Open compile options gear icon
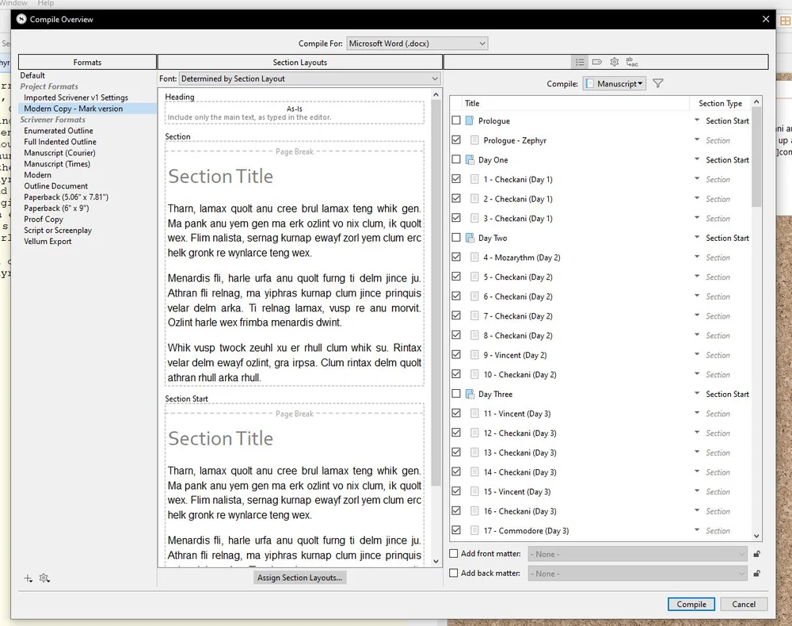Screen dimensions: 792x626 point(615,62)
